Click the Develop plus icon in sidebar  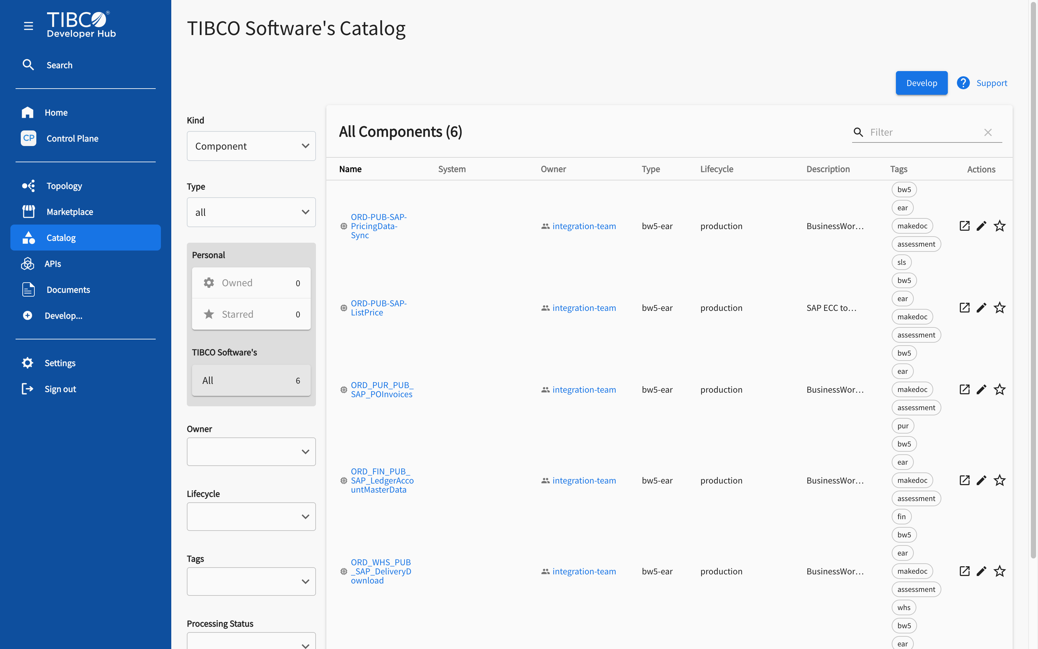28,315
